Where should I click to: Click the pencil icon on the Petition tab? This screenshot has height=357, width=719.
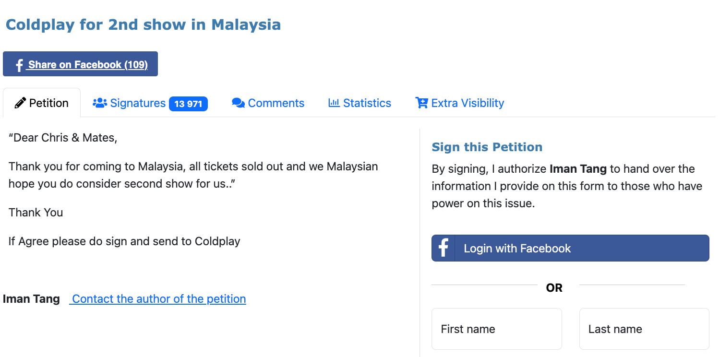[x=20, y=103]
